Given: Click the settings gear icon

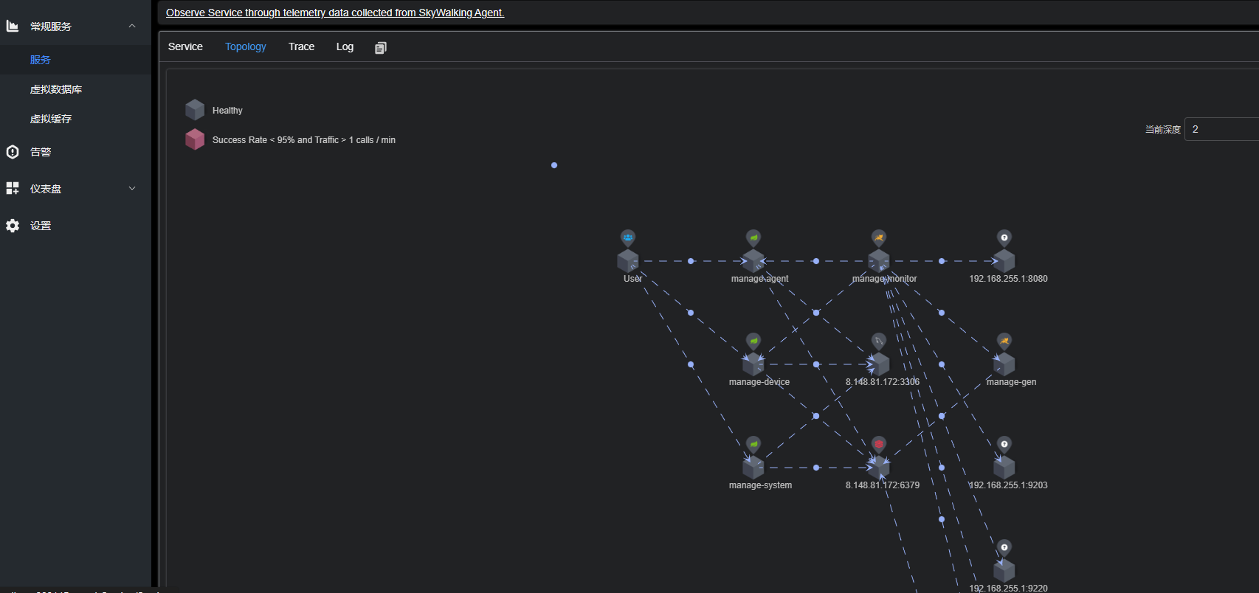Looking at the screenshot, I should pyautogui.click(x=13, y=226).
